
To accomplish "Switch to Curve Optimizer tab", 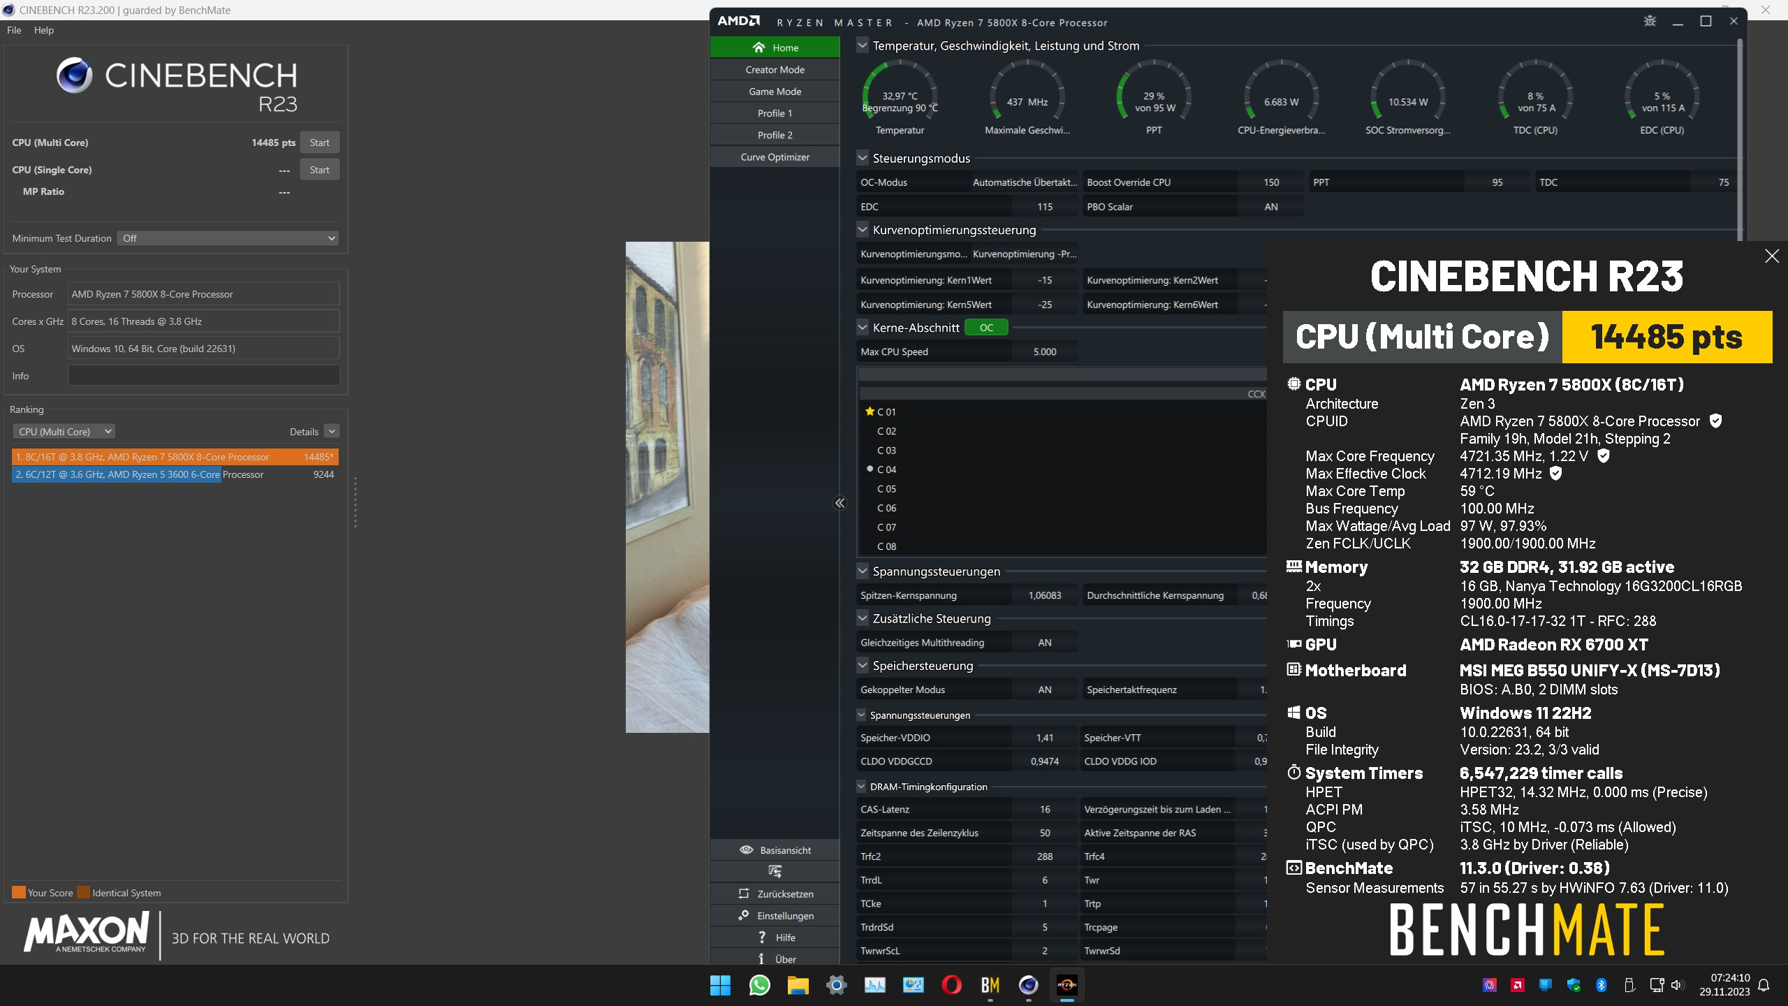I will (x=775, y=157).
